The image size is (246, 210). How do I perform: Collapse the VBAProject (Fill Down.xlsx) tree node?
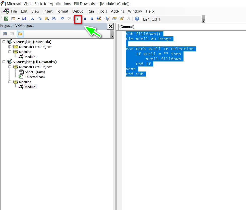4,62
